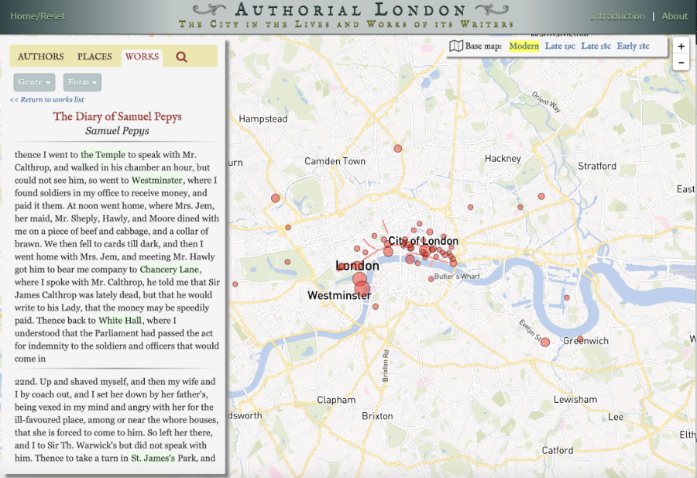Zoom in the map with plus button
The width and height of the screenshot is (697, 478).
[681, 46]
